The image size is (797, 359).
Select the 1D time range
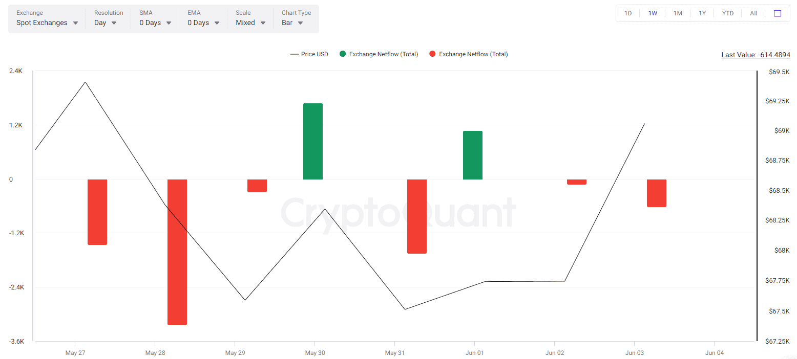point(628,13)
